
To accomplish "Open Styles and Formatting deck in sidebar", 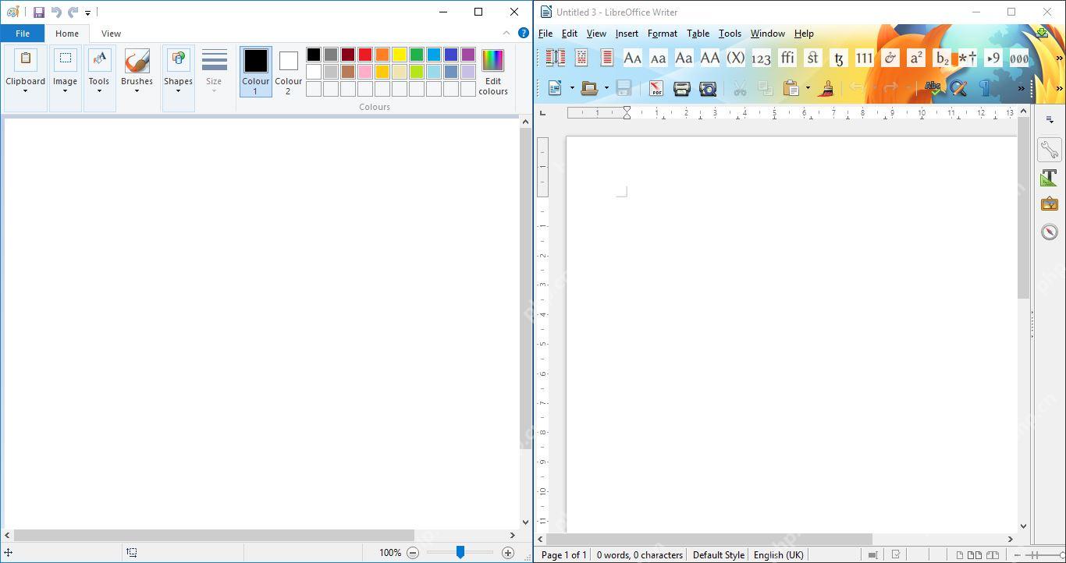I will coord(1049,178).
